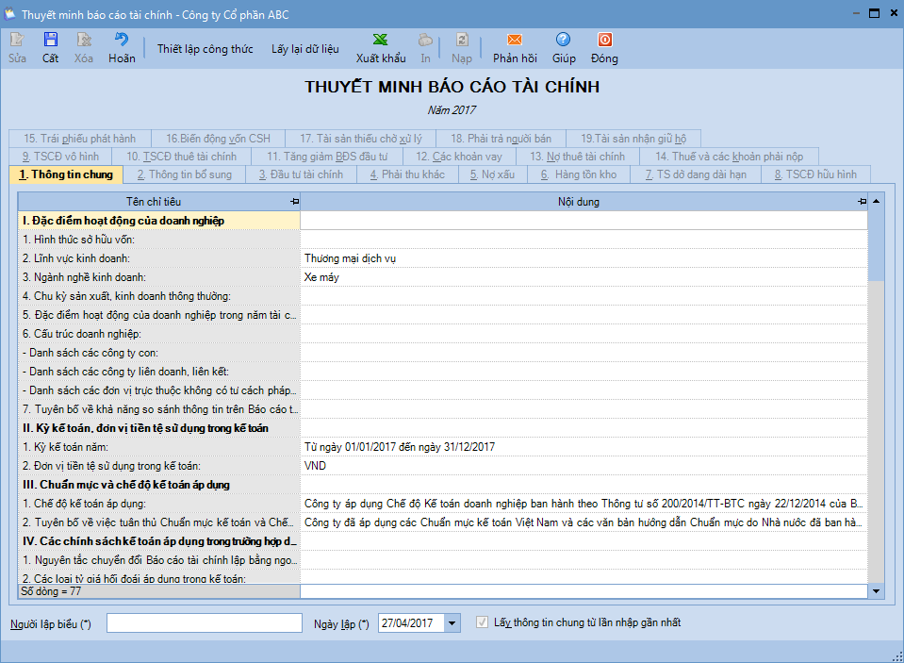Open Phản hồi feedback envelope icon
904x663 pixels.
515,40
